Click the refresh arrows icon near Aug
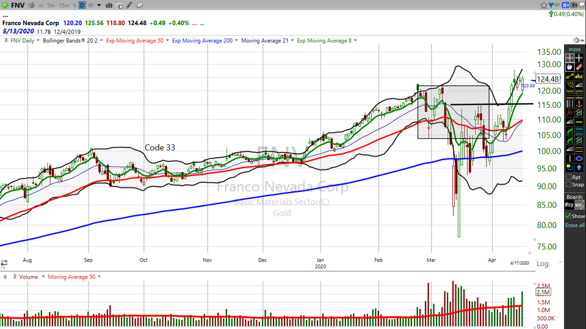Image resolution: width=586 pixels, height=329 pixels. [4, 263]
